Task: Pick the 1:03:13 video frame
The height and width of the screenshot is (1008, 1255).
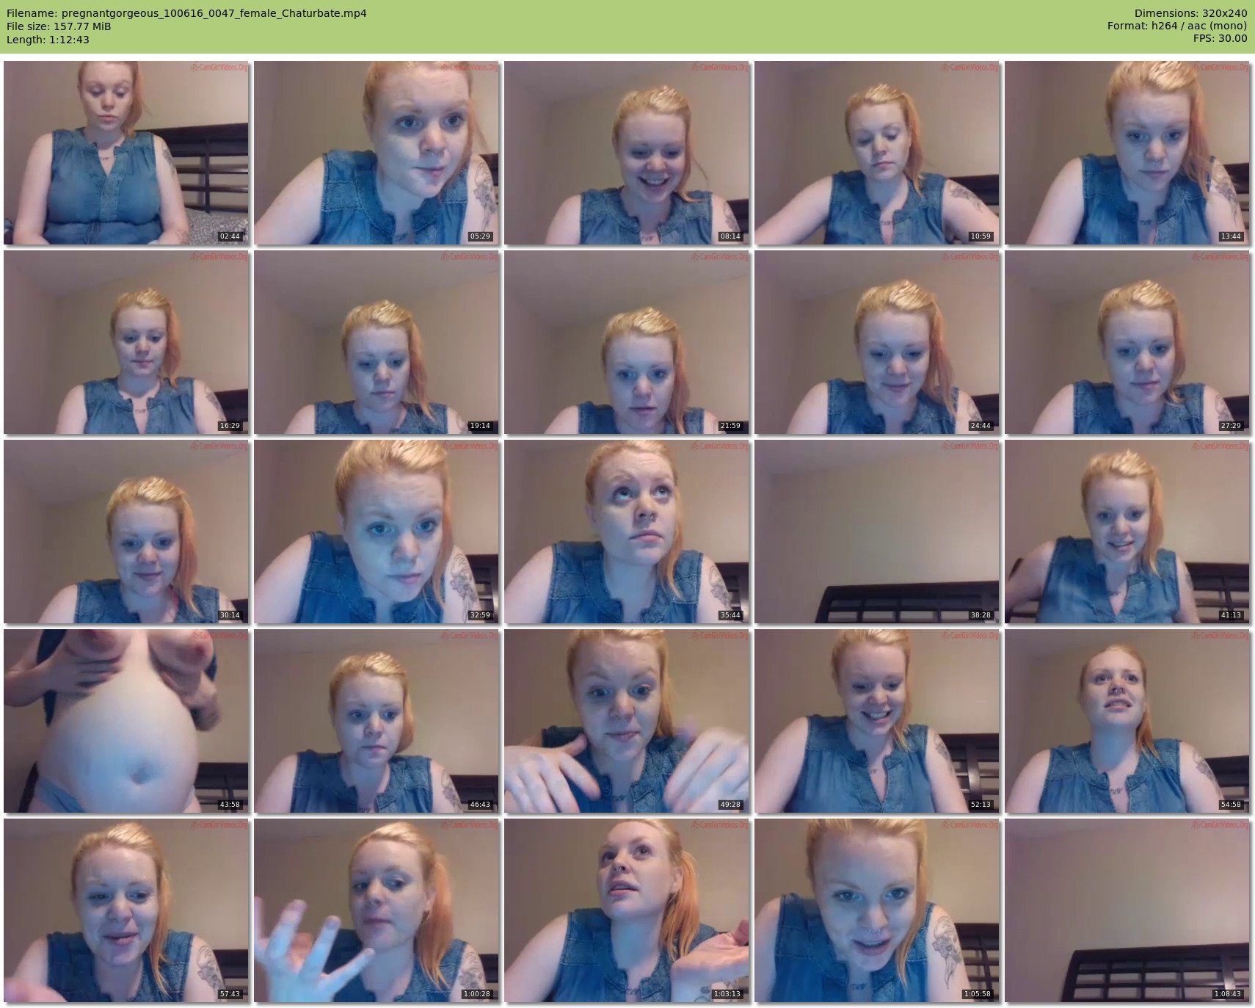Action: coord(627,910)
